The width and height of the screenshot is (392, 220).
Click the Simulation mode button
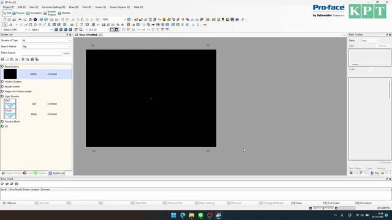coord(34,13)
